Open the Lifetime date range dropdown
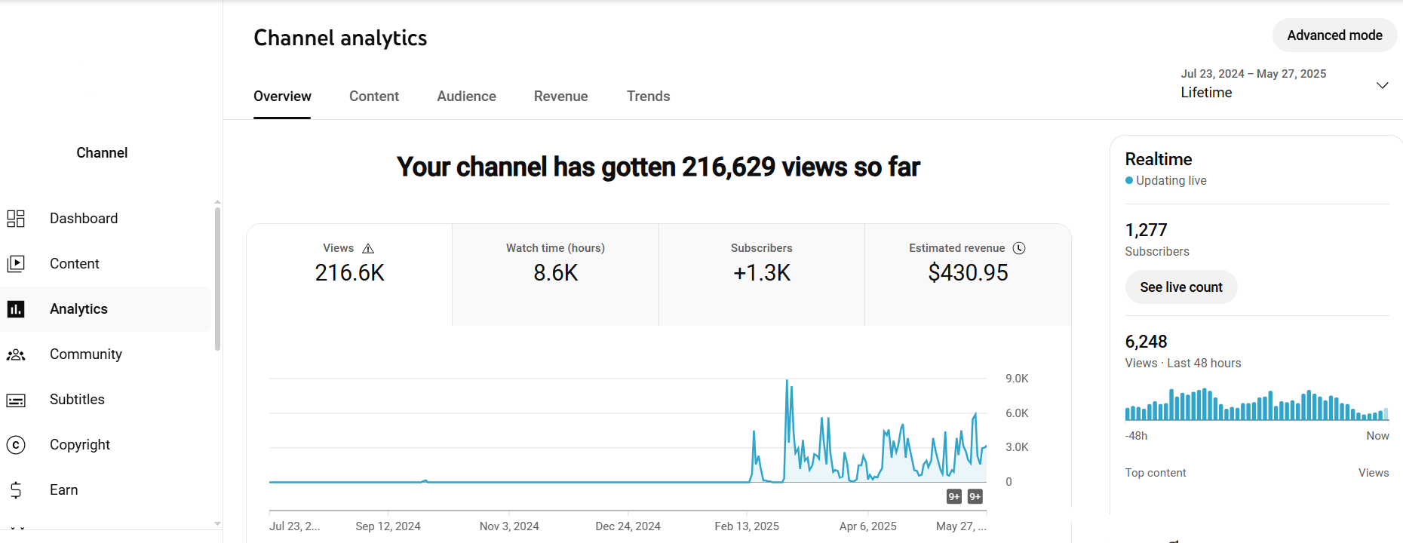 pyautogui.click(x=1382, y=85)
